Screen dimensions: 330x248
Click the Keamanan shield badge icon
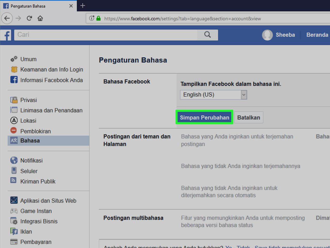point(14,69)
